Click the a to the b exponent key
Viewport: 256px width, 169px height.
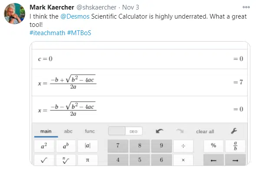click(x=66, y=146)
